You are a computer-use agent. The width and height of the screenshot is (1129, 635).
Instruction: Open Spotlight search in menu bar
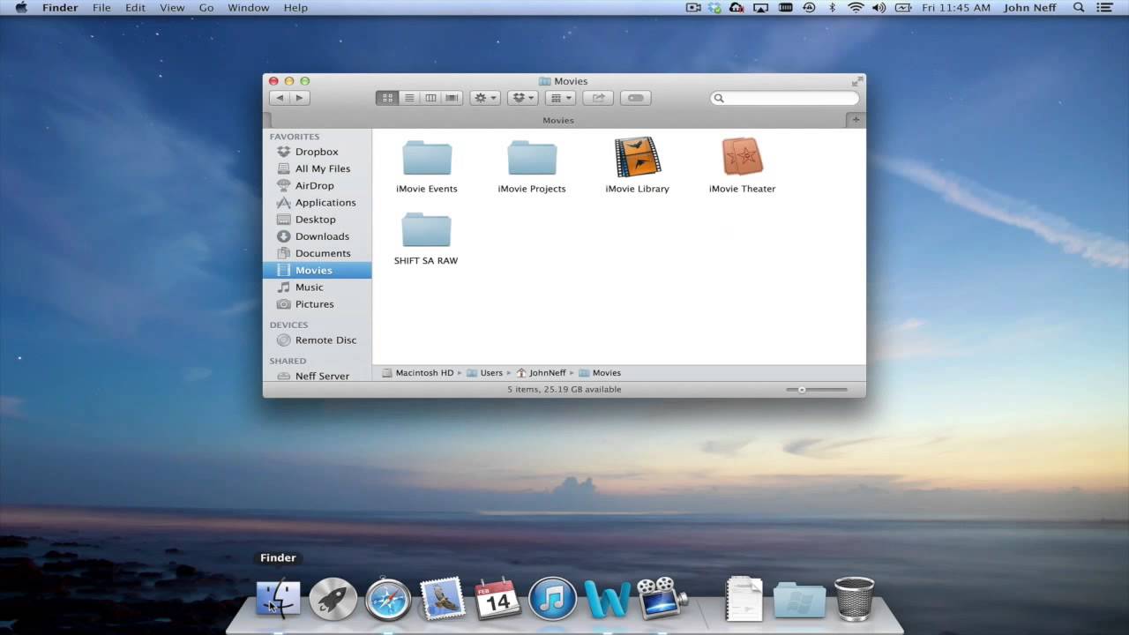point(1079,8)
